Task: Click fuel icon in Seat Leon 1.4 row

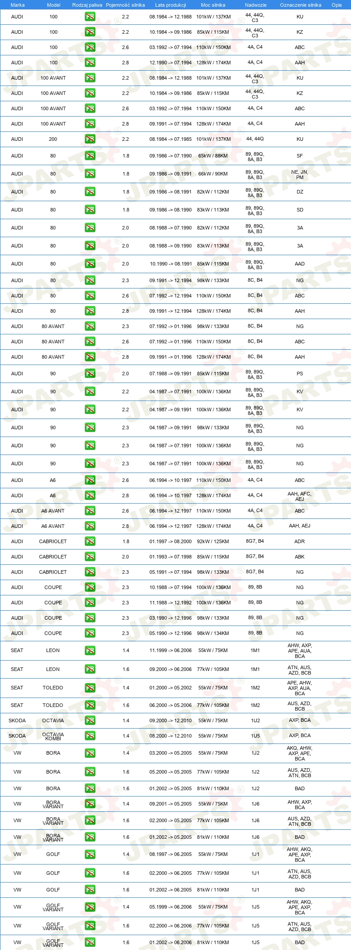Action: 90,651
